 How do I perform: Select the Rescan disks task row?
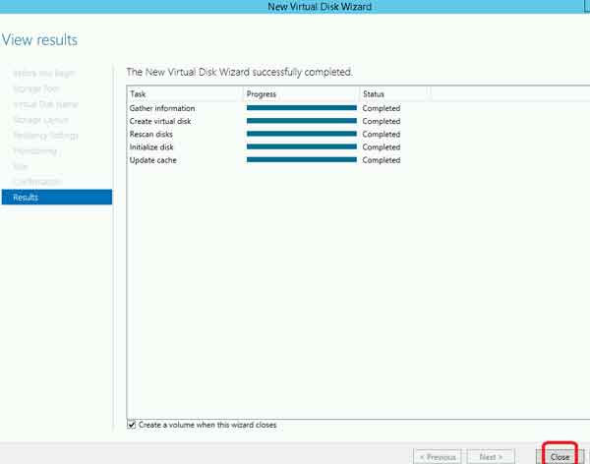pyautogui.click(x=150, y=135)
